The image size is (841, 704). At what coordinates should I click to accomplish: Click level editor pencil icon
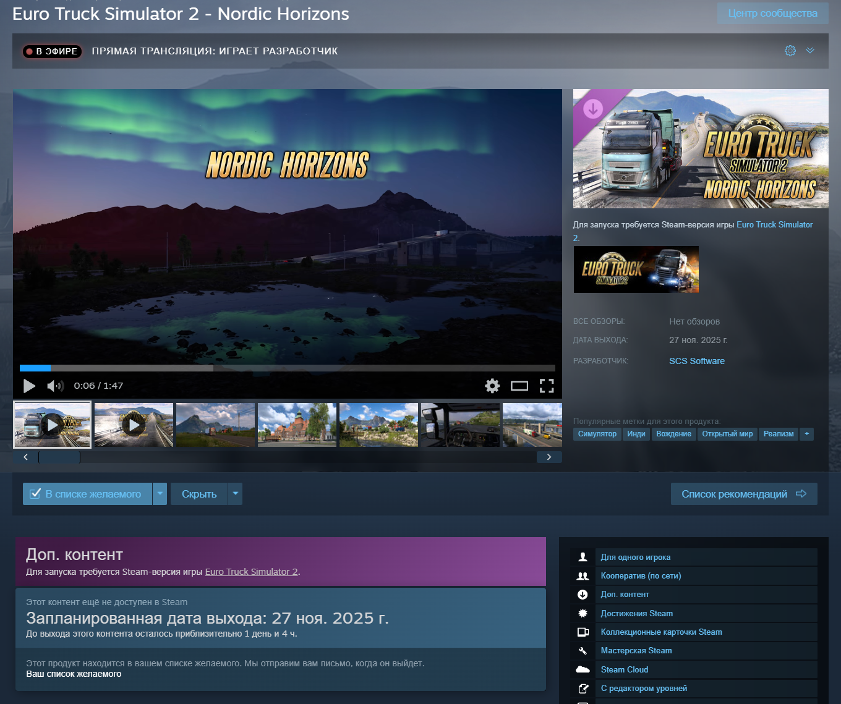(583, 688)
